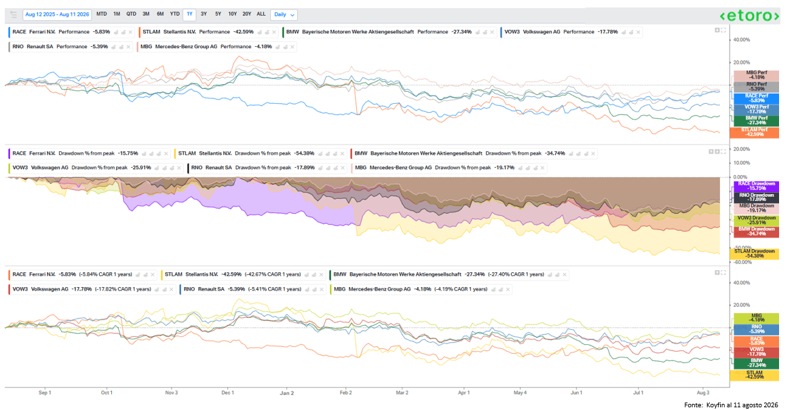Remove RNO Renault Performance series via its X
The height and width of the screenshot is (410, 794).
(130, 47)
